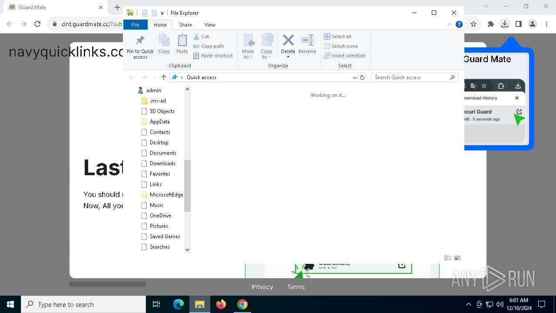The image size is (556, 313).
Task: Click navigation pane scroll up arrow
Action: pos(187,89)
